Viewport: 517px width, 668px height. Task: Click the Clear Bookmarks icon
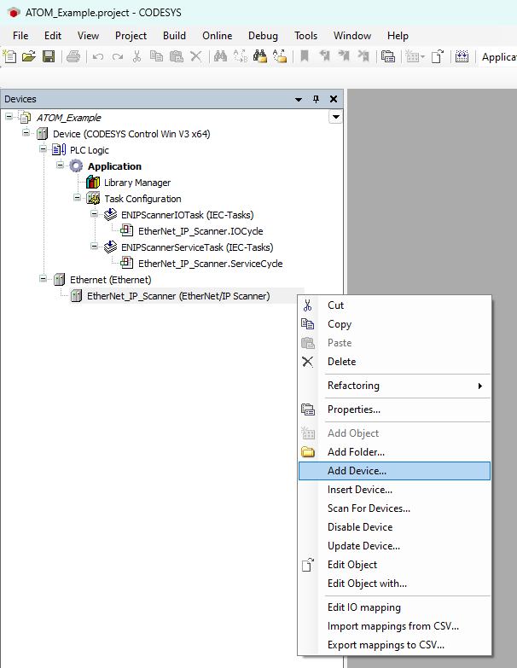363,56
